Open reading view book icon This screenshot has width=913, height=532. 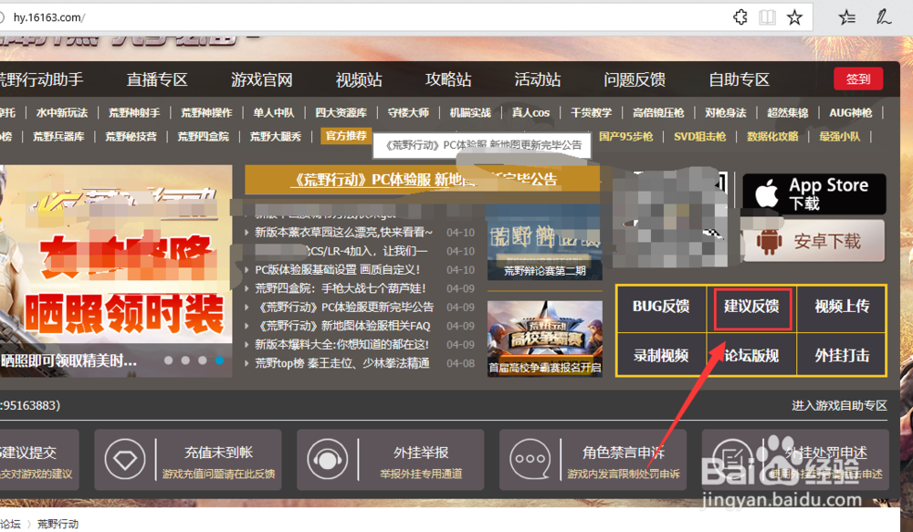click(x=767, y=17)
